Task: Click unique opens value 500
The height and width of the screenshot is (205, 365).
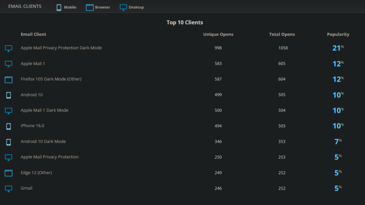Action: click(x=218, y=110)
